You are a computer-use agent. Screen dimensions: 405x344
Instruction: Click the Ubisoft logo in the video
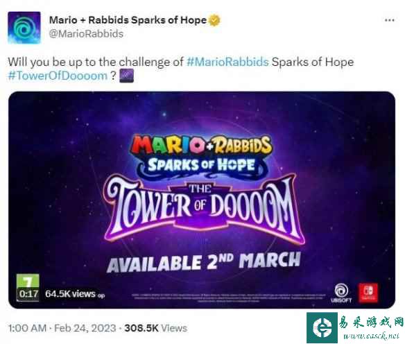coord(341,293)
